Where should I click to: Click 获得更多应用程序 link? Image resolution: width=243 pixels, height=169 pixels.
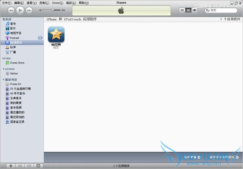tap(224, 157)
